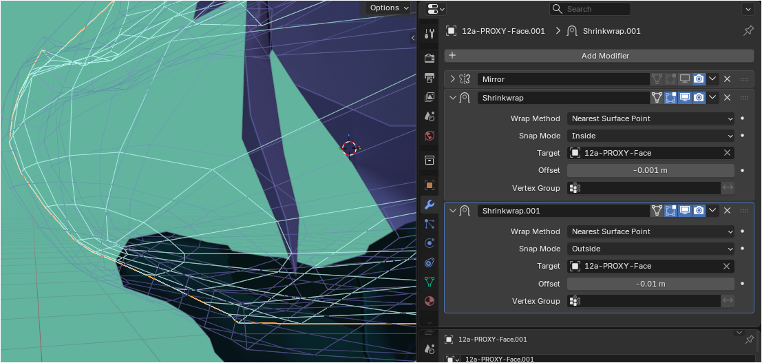Open the Modifiers wrench tab
762x363 pixels.
pyautogui.click(x=430, y=205)
